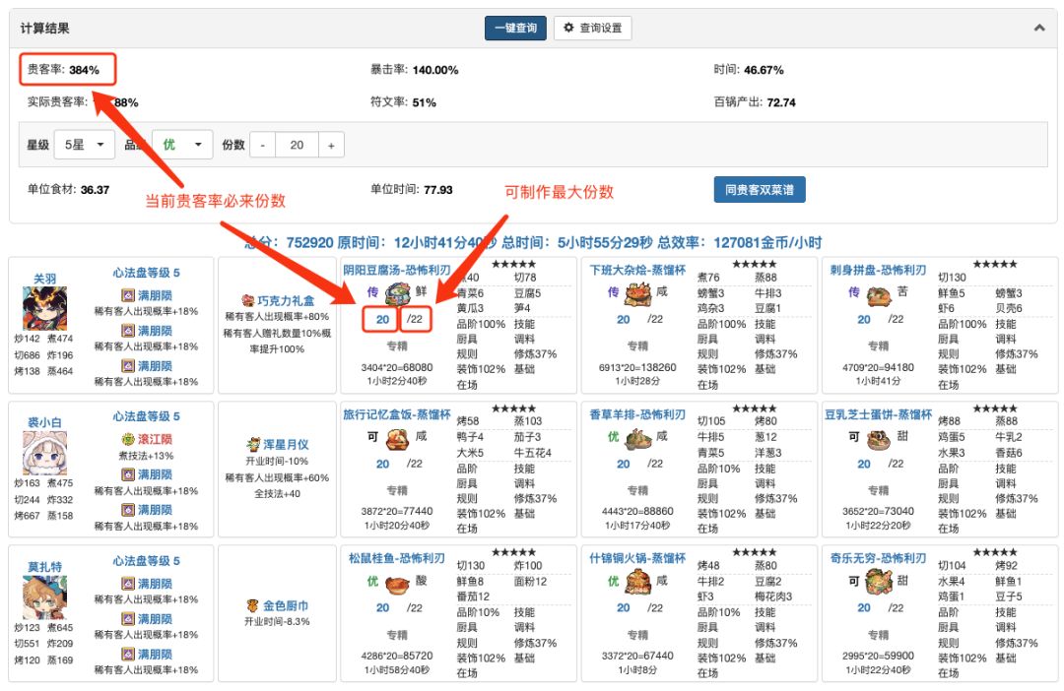Click 心法盘等级 5 for 莫扎特
The width and height of the screenshot is (1064, 691).
point(147,561)
